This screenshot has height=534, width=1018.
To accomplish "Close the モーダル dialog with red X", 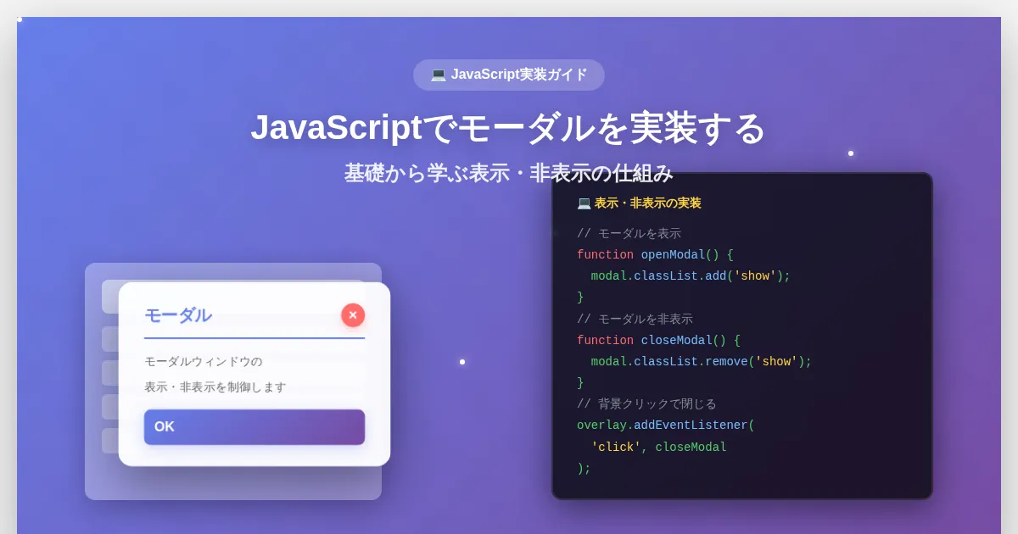I will tap(353, 315).
